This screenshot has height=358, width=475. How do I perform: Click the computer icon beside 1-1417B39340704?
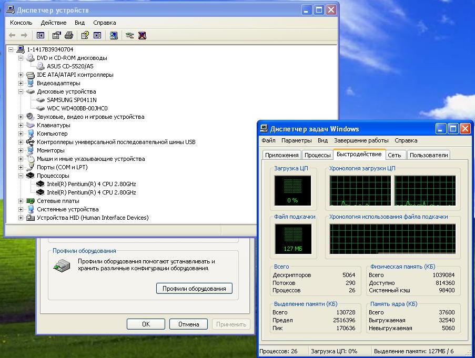(x=21, y=49)
